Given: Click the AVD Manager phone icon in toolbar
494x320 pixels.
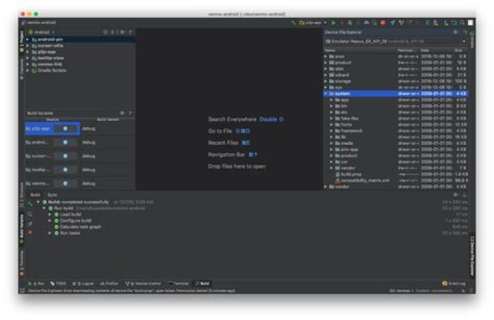Looking at the screenshot, I should point(436,23).
